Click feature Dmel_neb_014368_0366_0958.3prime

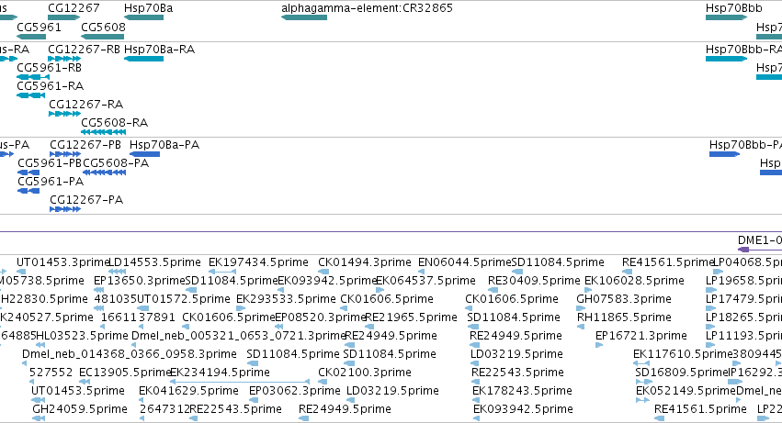tap(130, 354)
